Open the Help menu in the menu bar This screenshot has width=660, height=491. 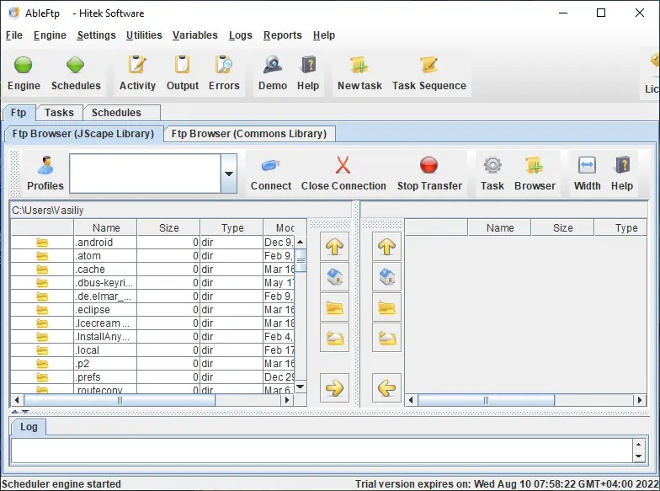[323, 35]
